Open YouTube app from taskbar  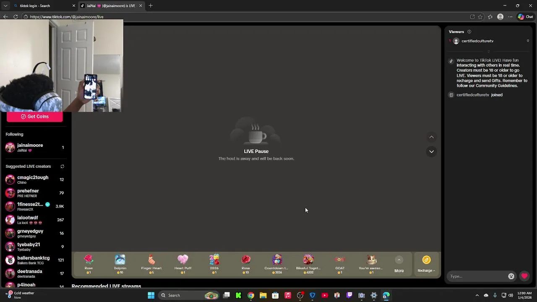pos(325,295)
